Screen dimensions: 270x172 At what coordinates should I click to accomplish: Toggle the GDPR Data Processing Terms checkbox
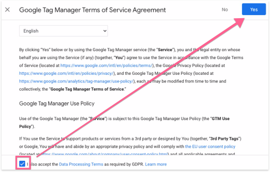point(22,164)
